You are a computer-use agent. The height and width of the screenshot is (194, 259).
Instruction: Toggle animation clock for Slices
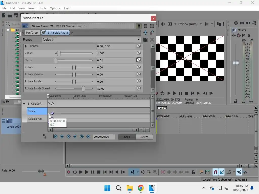[x=139, y=60]
